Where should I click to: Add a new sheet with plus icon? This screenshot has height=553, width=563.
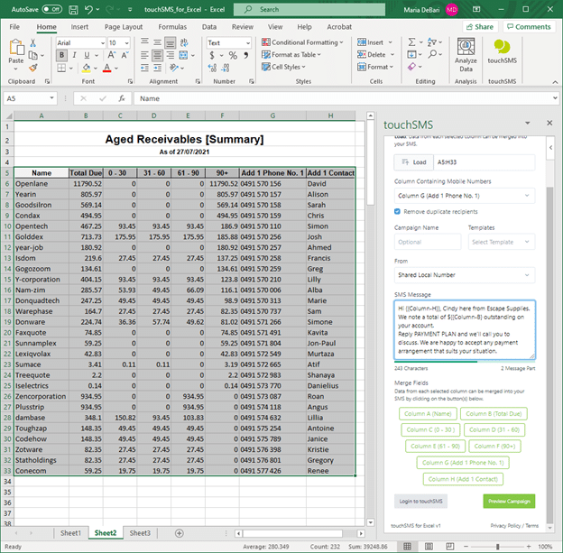coord(179,533)
